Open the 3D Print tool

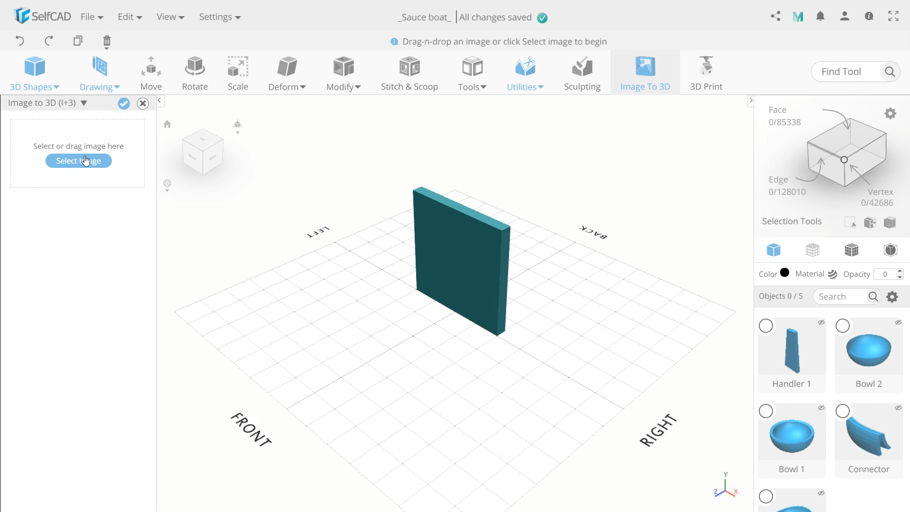[x=706, y=73]
